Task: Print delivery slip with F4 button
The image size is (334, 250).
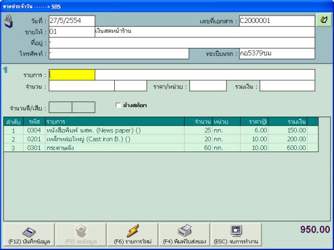Action: click(x=184, y=235)
